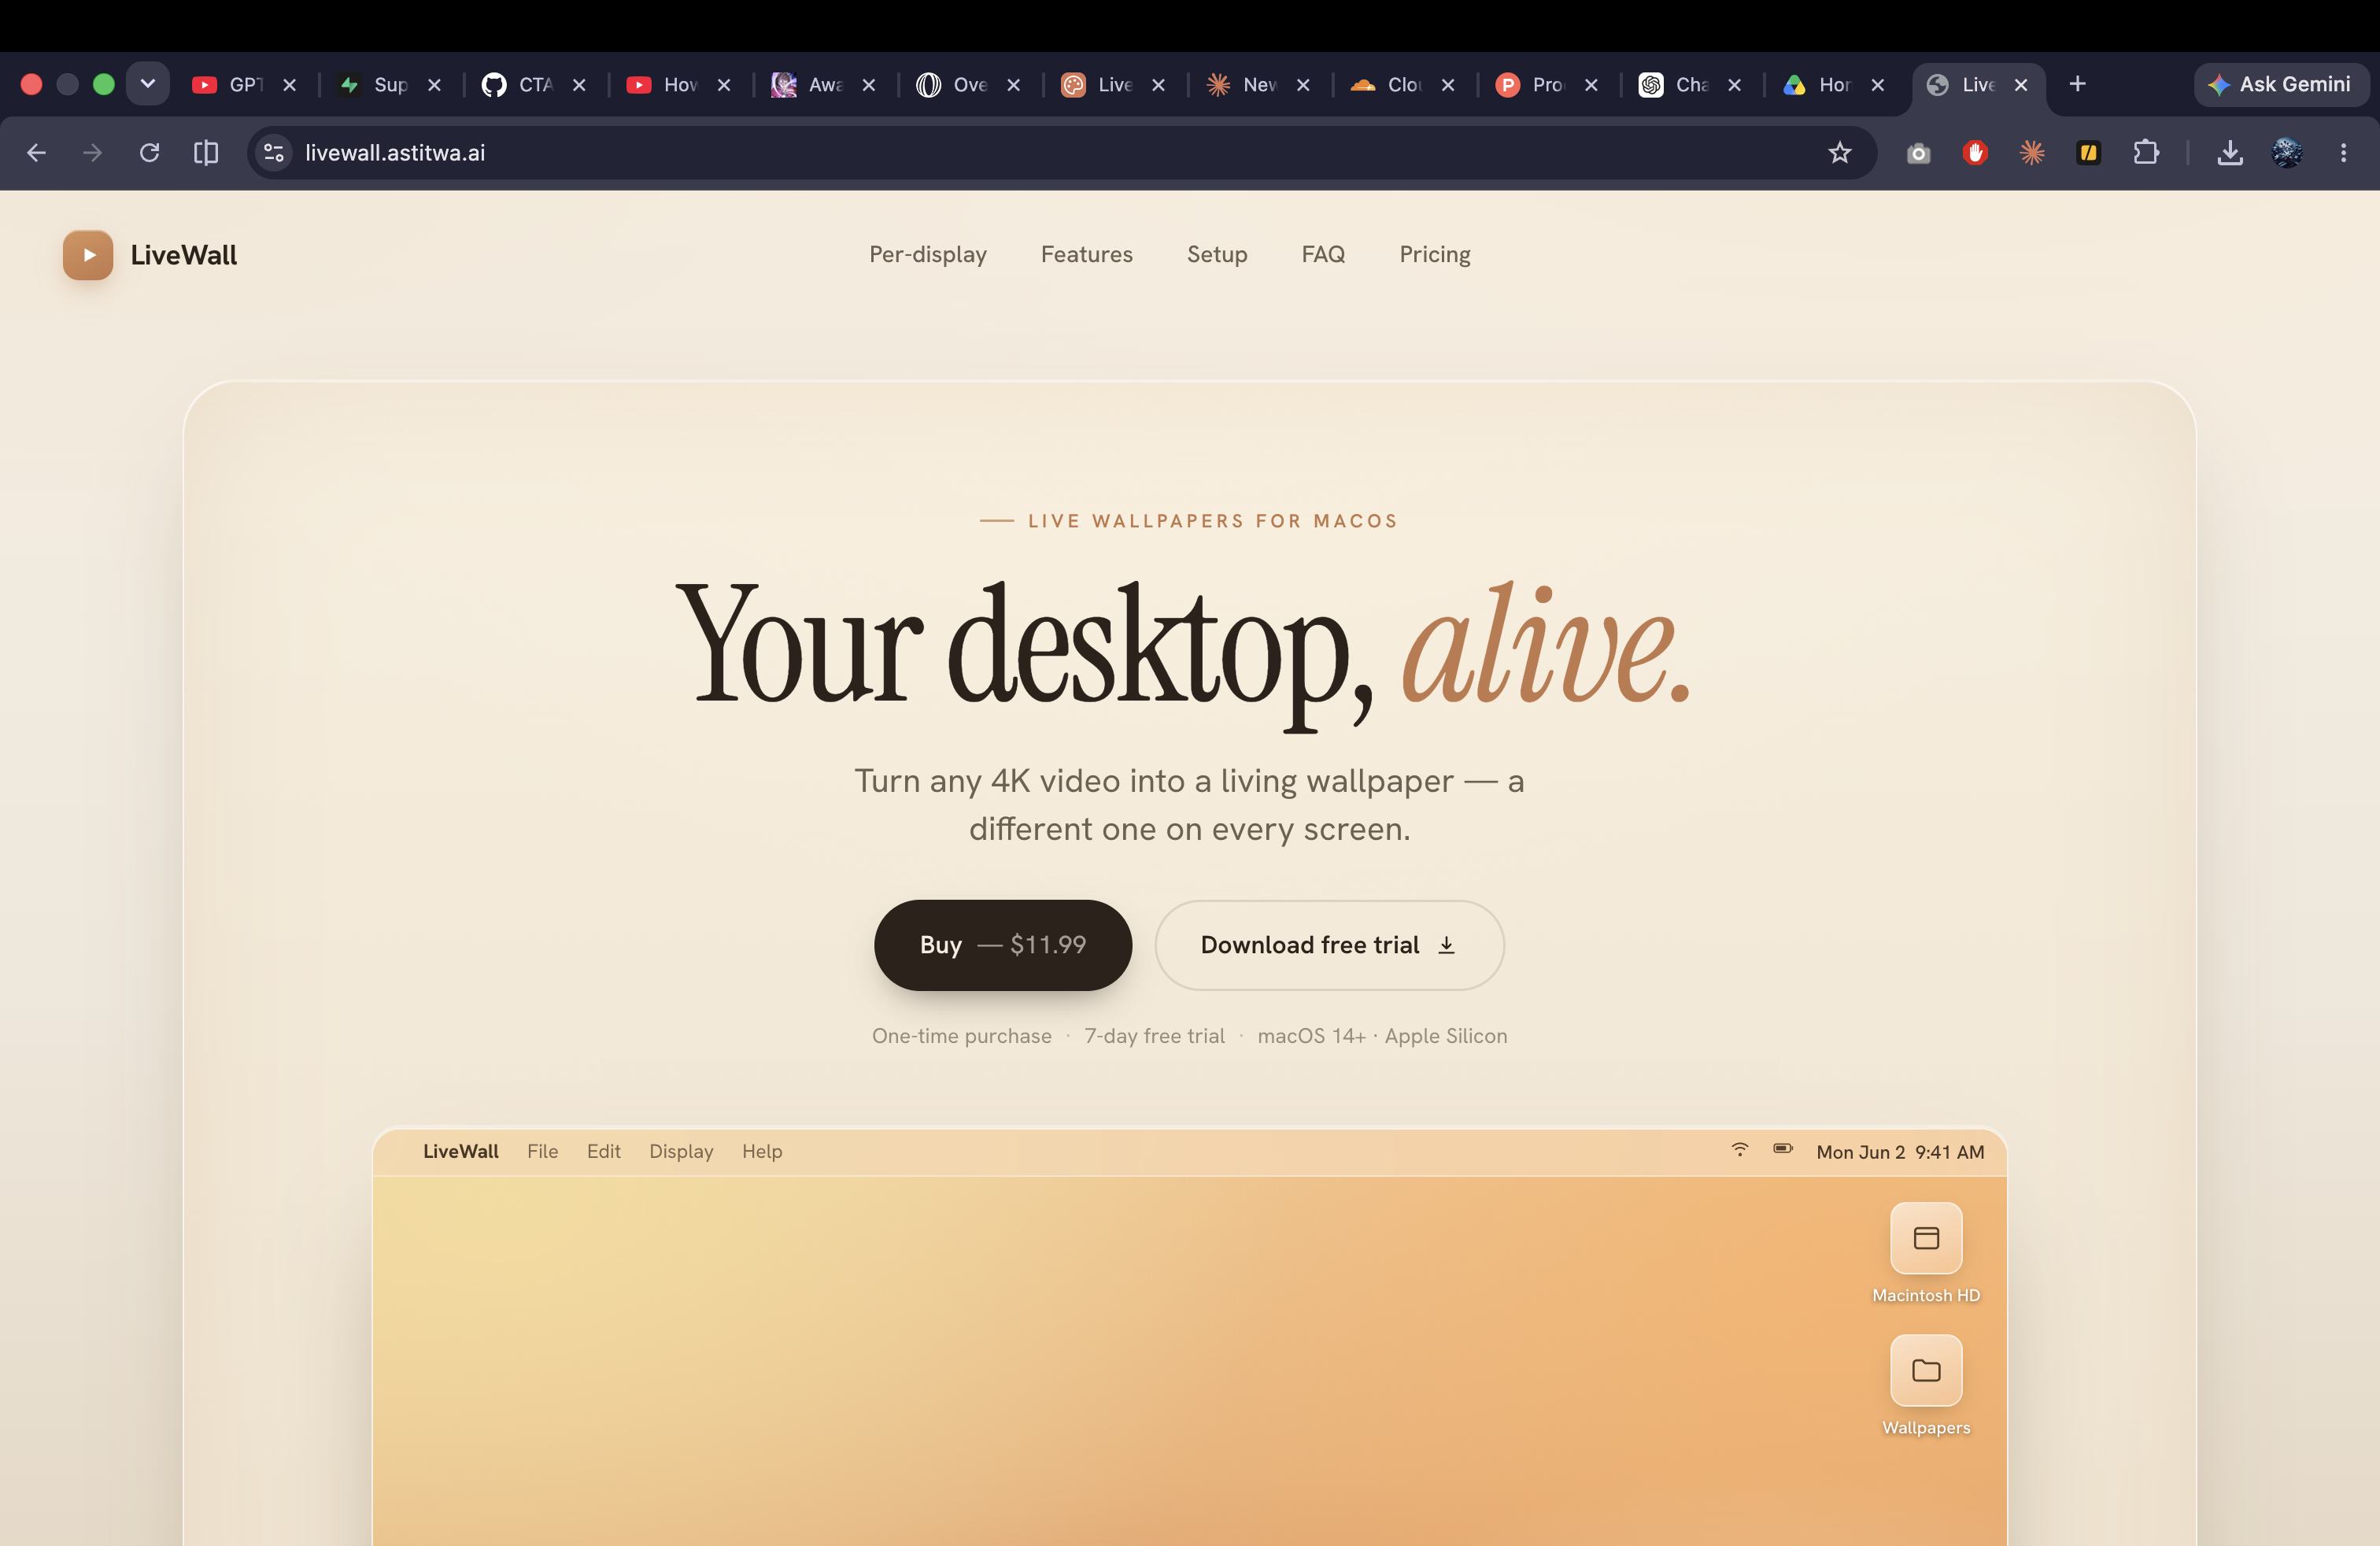Open the Extensions puzzle icon
The image size is (2380, 1546).
(2146, 153)
